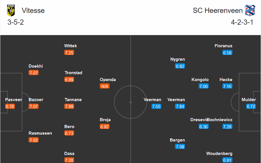Open the Vitesse team name link
The image size is (261, 163).
tap(33, 10)
